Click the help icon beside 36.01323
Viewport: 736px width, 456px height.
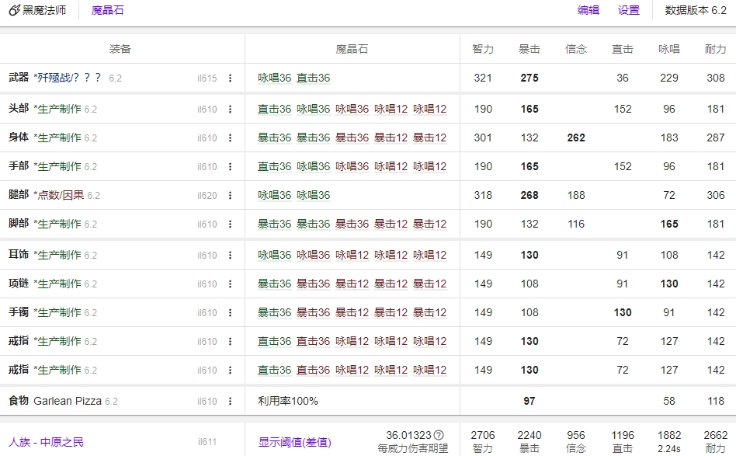pos(439,435)
